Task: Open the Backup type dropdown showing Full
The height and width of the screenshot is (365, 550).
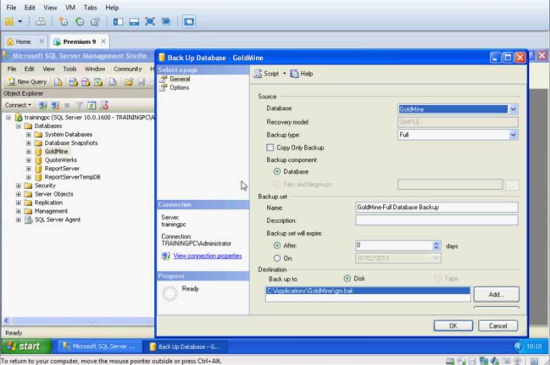Action: [513, 135]
